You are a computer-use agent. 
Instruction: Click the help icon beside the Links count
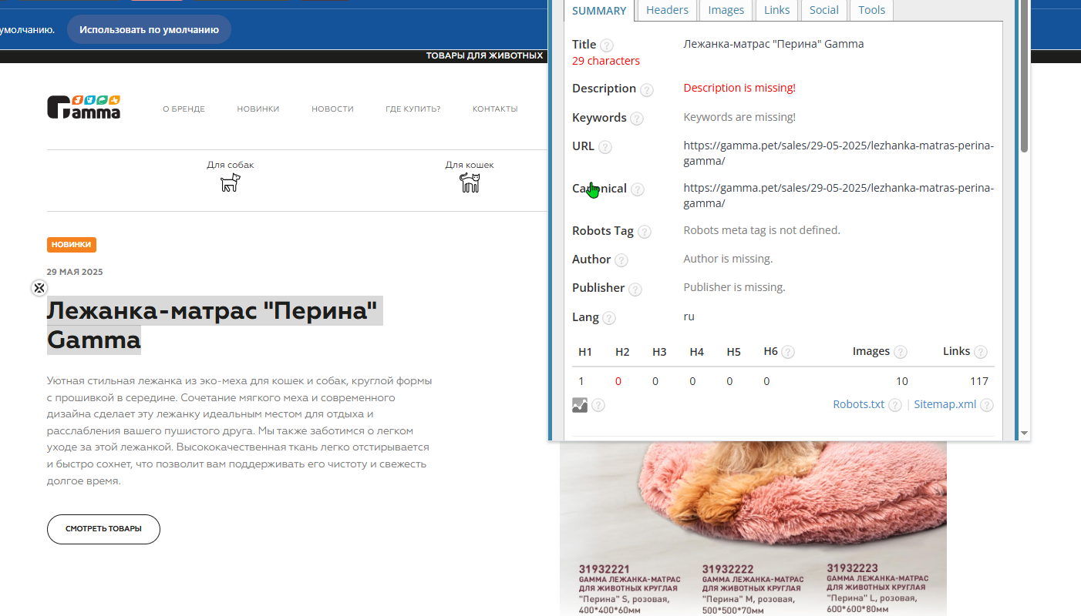pyautogui.click(x=981, y=352)
